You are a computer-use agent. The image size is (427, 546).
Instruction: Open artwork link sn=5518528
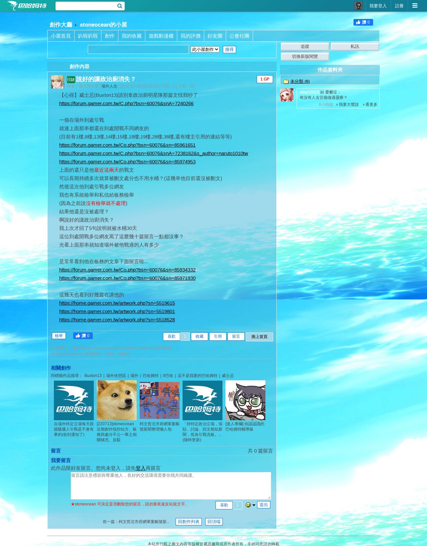117,320
